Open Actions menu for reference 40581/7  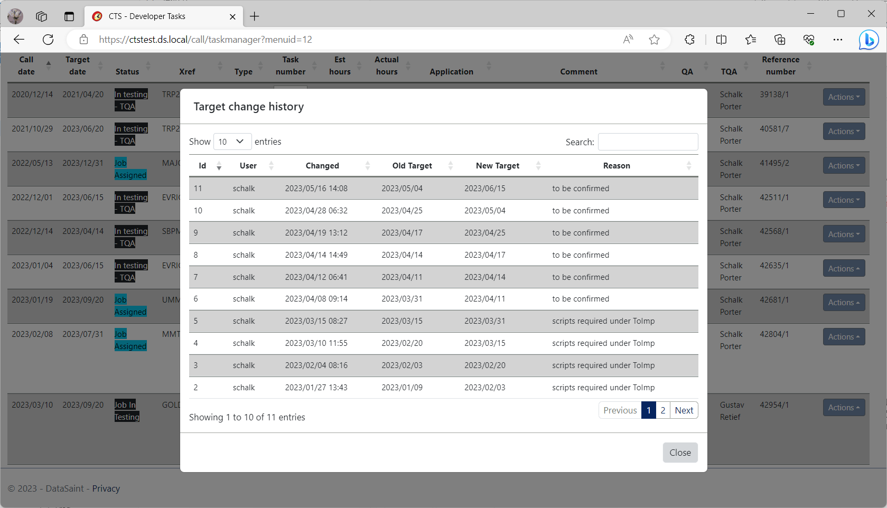pos(844,131)
